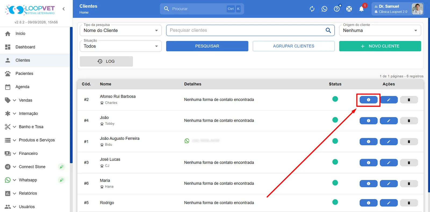Open Pacientes in sidebar

(x=35, y=73)
